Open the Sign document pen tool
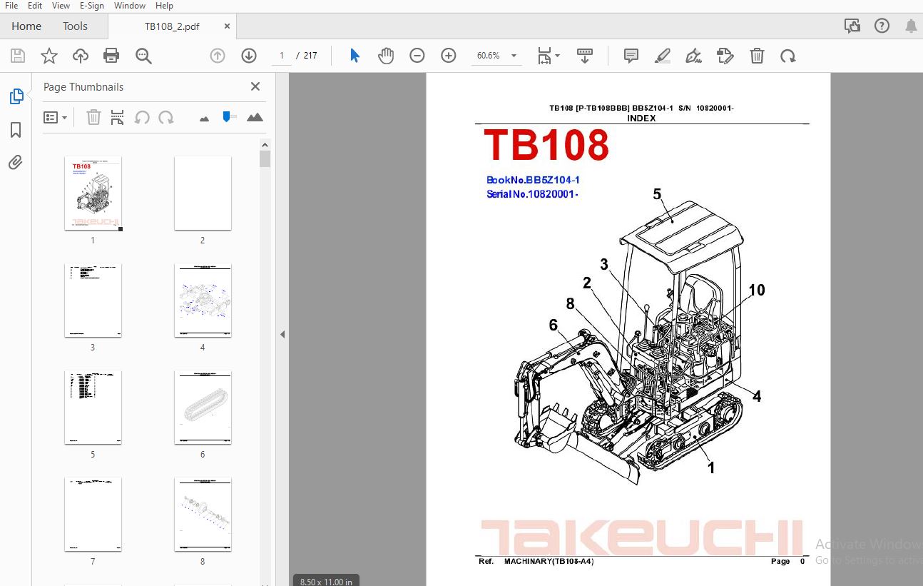This screenshot has height=586, width=923. point(693,56)
